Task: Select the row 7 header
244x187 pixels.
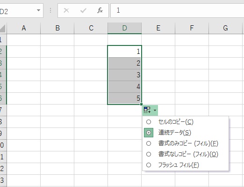Action: (x=3, y=110)
